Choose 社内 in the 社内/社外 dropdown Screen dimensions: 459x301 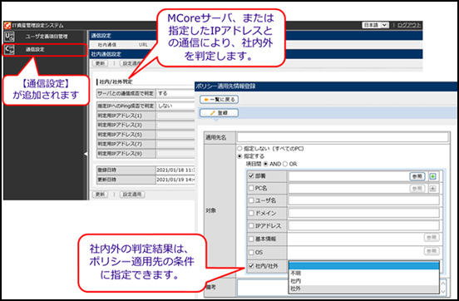click(364, 281)
